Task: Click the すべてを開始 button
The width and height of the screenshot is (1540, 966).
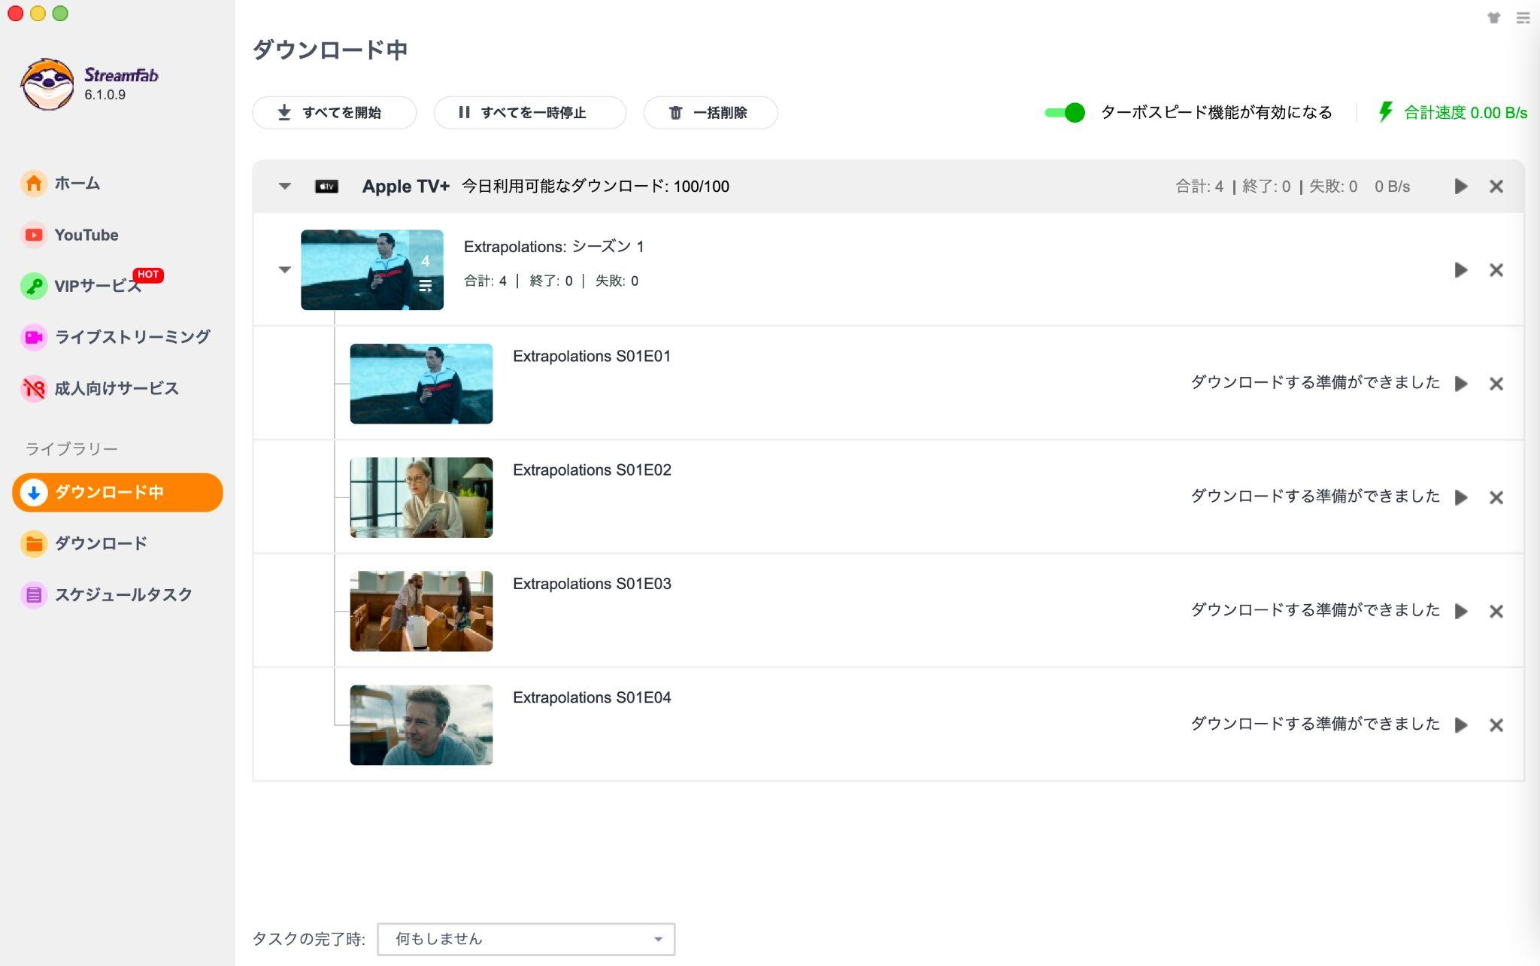Action: pos(334,113)
